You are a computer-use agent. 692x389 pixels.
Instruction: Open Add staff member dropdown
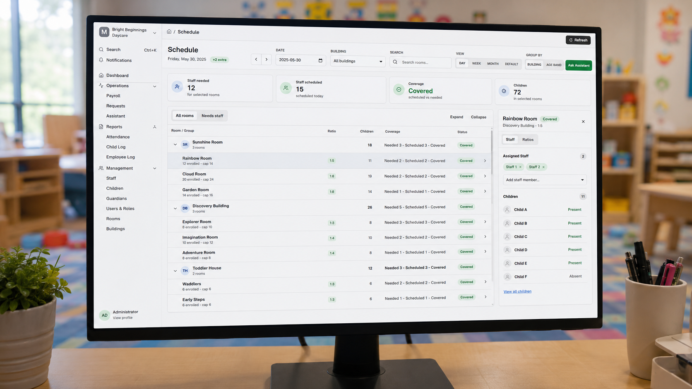[x=545, y=180]
